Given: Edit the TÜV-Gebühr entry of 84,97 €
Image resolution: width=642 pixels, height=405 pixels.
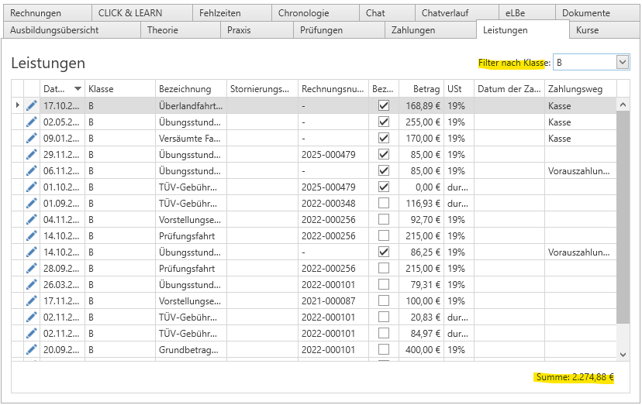Looking at the screenshot, I should [32, 334].
